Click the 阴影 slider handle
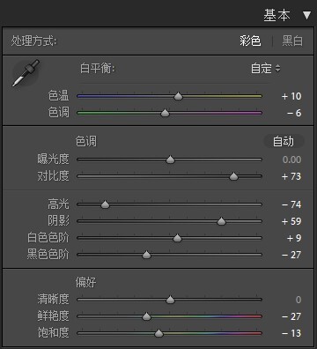Viewport: 317px width, 349px height. click(221, 221)
